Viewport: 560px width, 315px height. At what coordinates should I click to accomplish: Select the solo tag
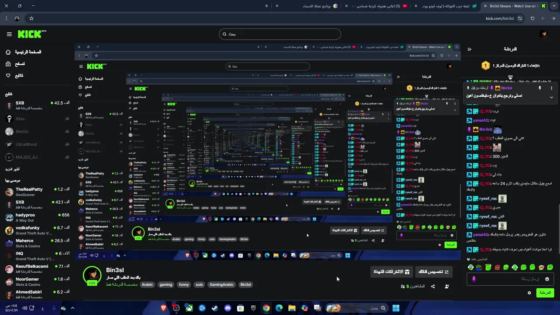(199, 285)
